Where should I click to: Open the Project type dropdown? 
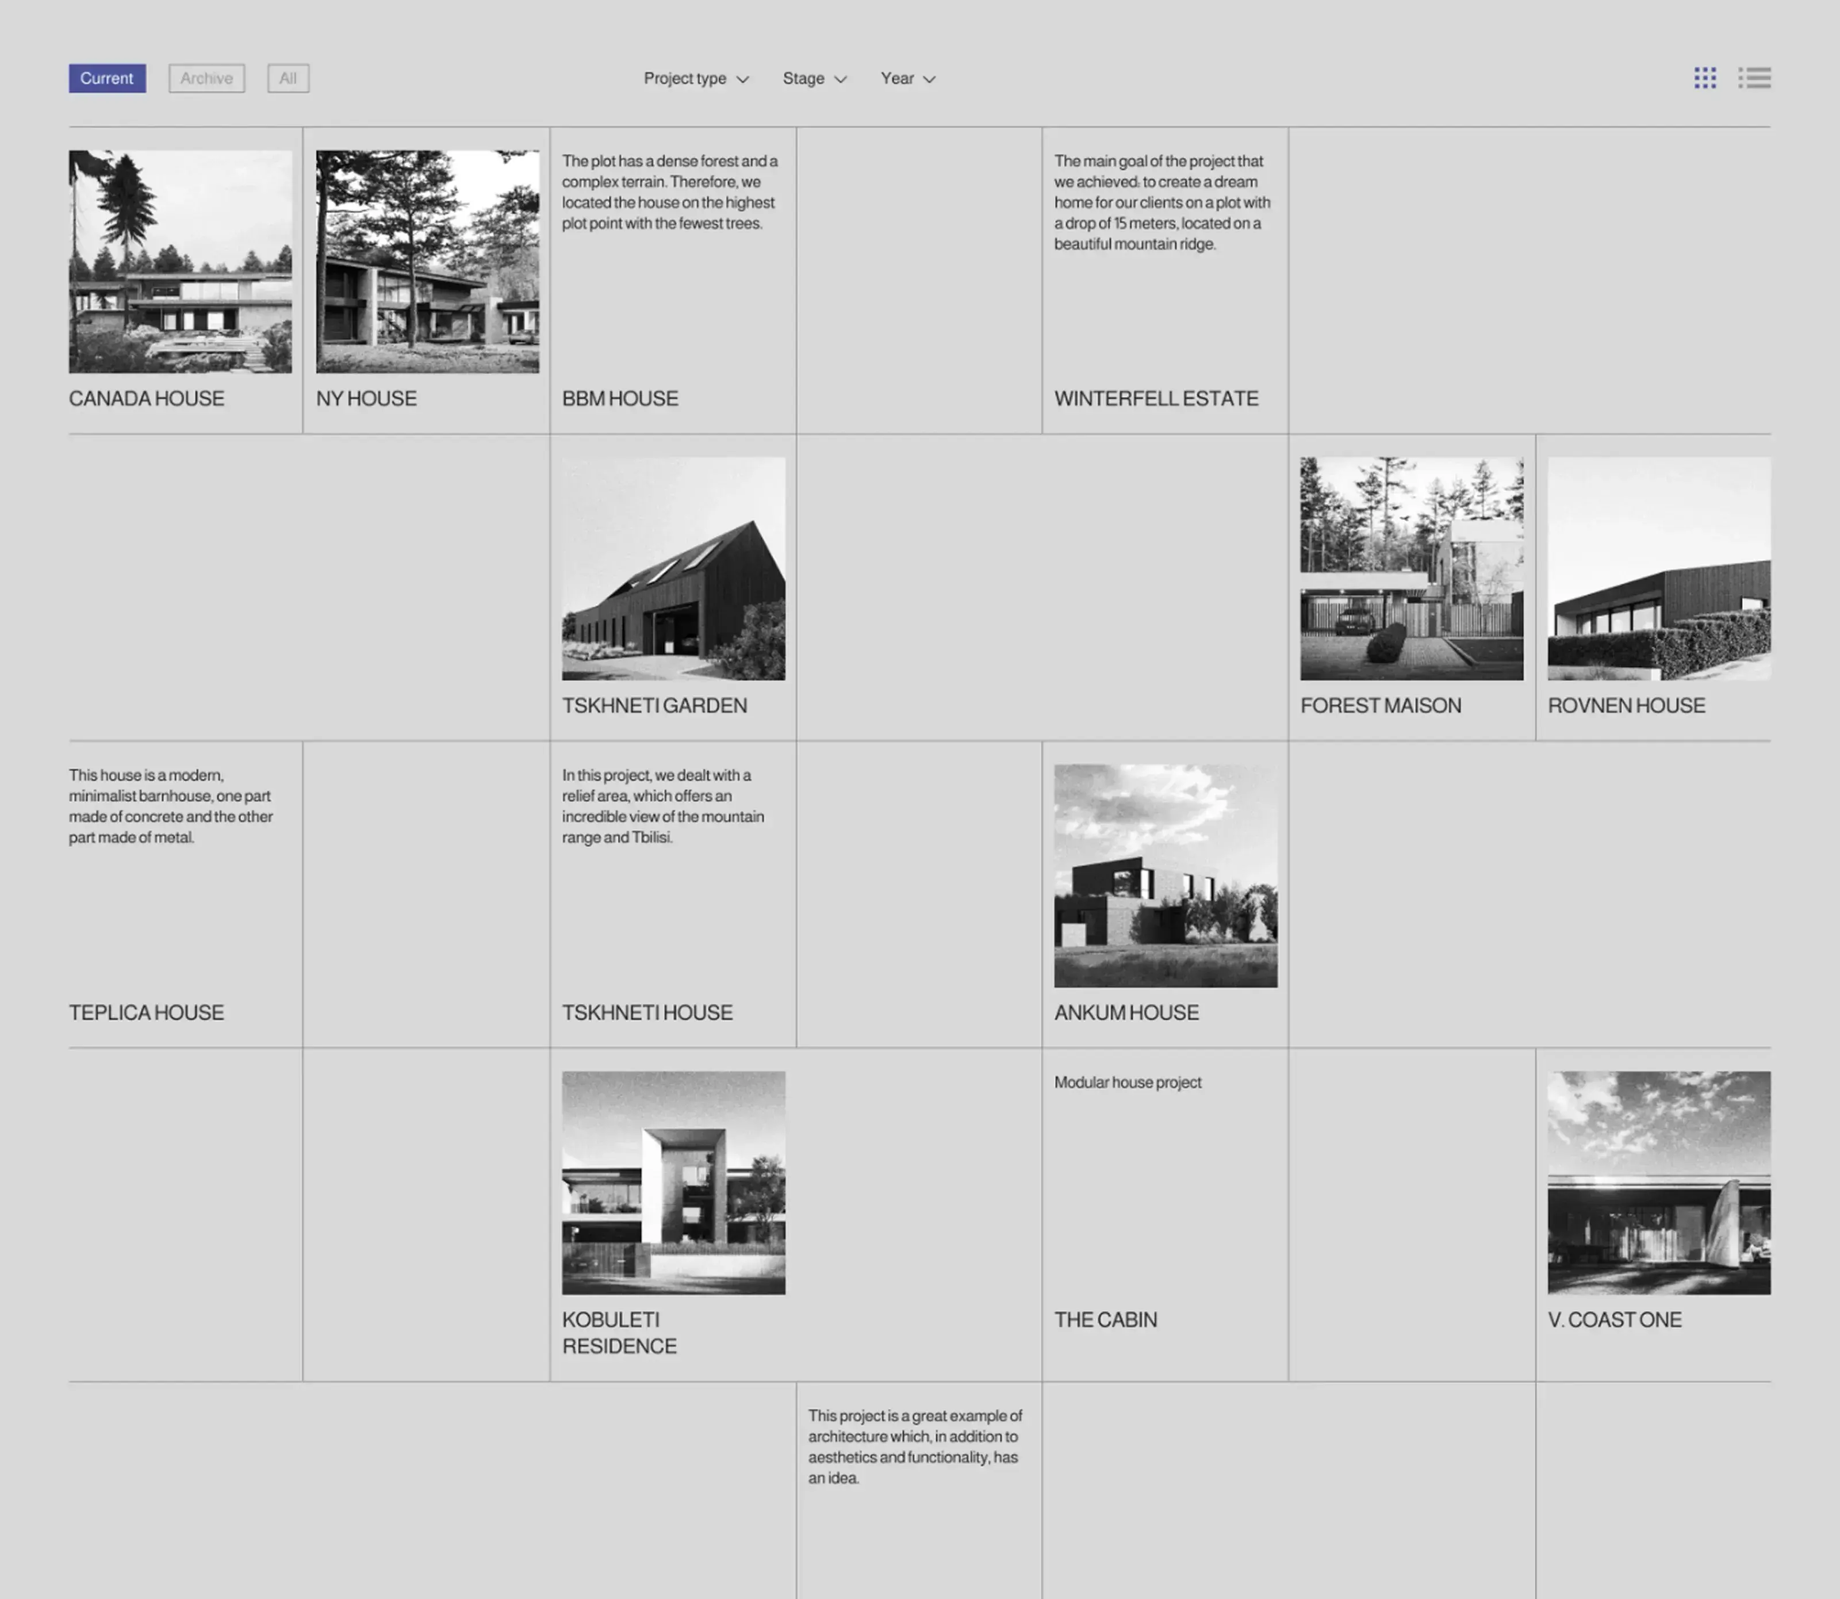click(696, 79)
